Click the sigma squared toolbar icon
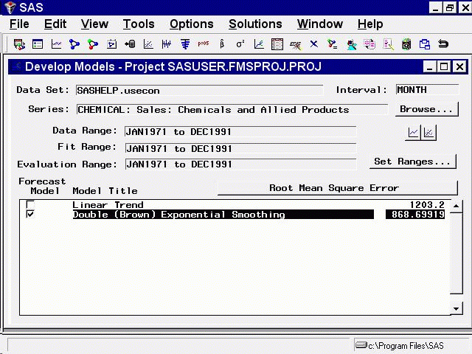 (240, 45)
